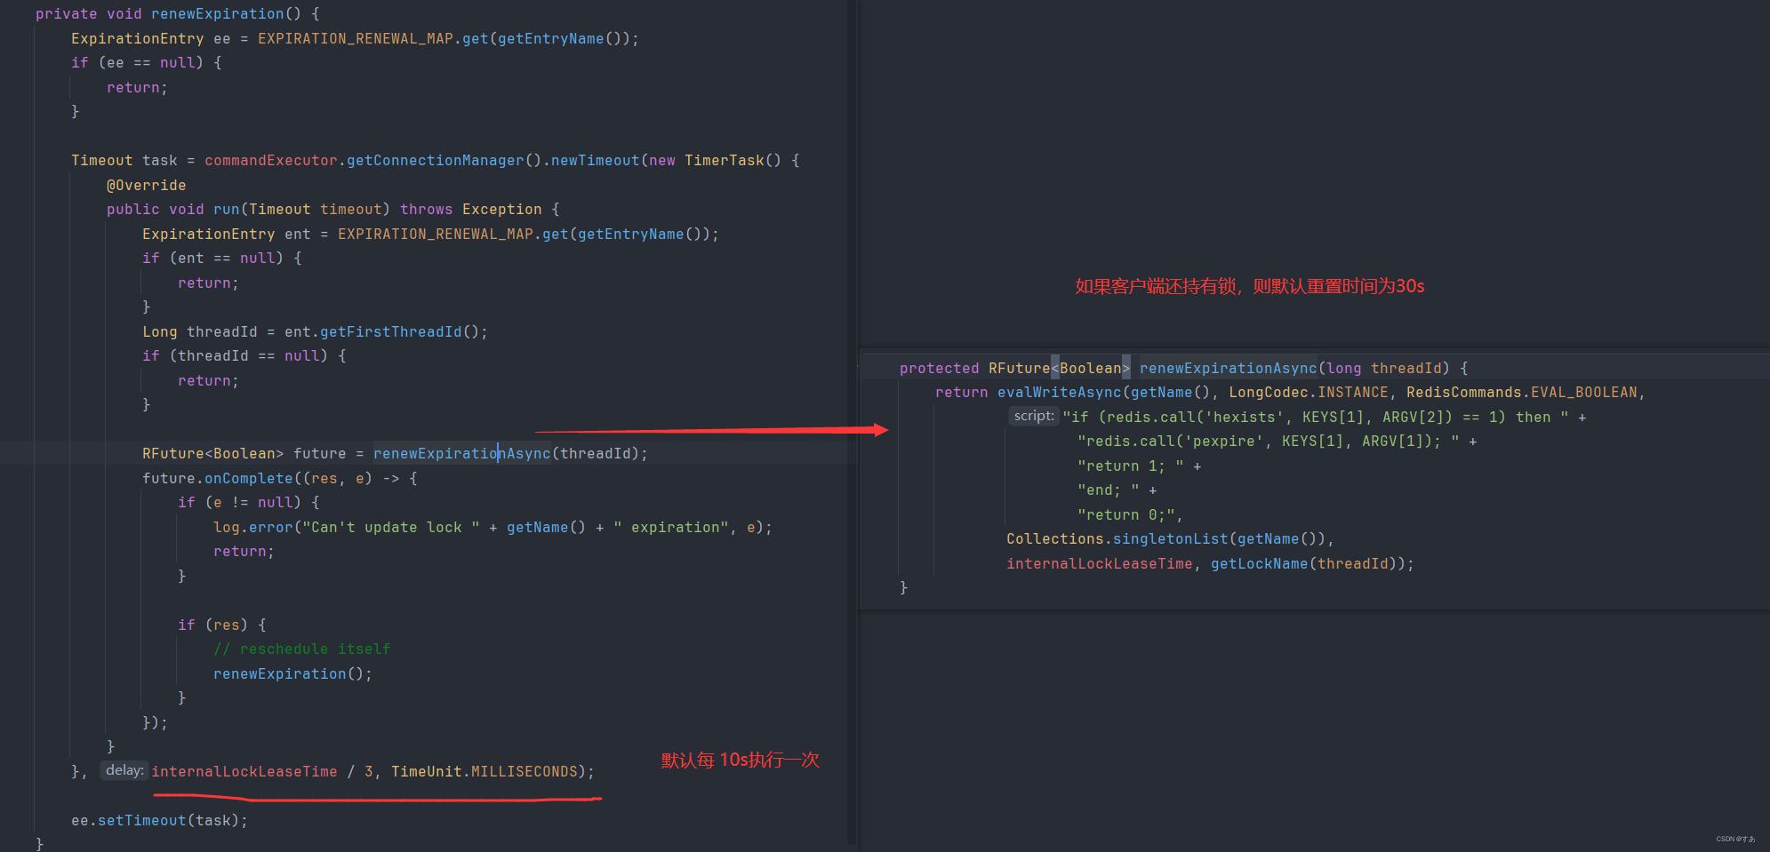The height and width of the screenshot is (852, 1770).
Task: Click newTimeout(new TimerTask() call
Action: [x=666, y=161]
